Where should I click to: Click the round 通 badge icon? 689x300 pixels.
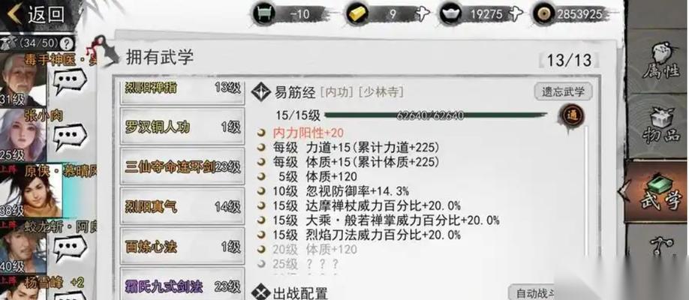pyautogui.click(x=573, y=115)
